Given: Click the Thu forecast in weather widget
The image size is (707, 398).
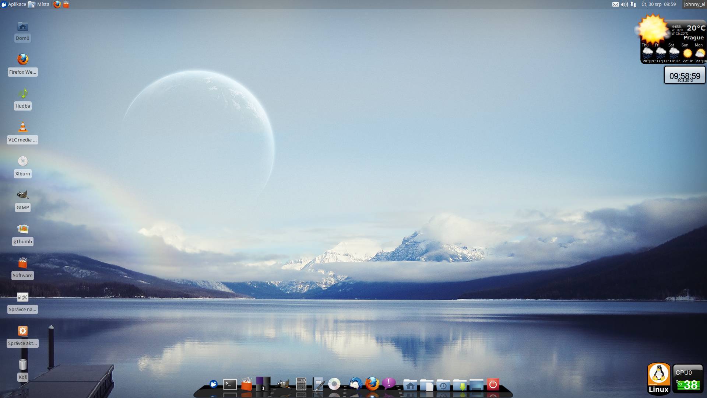Looking at the screenshot, I should click(x=647, y=53).
